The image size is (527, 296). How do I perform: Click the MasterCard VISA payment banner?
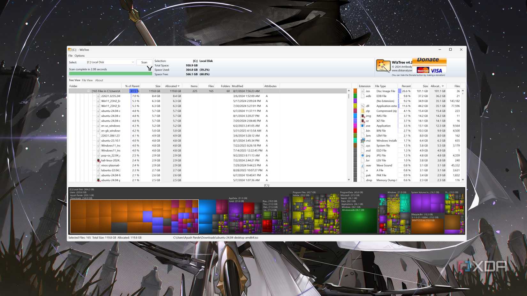coord(429,70)
